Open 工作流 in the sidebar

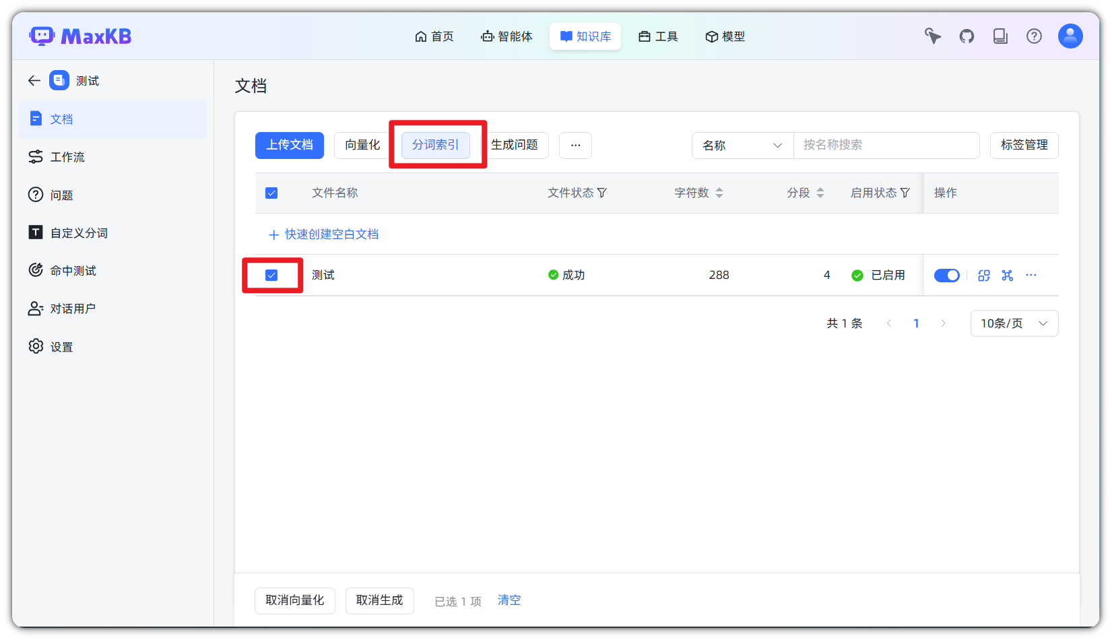[x=113, y=157]
